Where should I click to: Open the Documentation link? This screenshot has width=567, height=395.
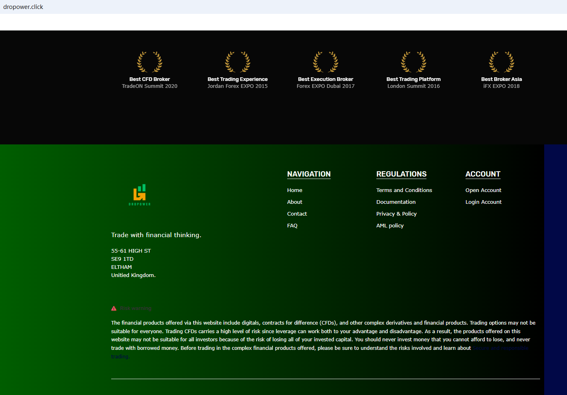click(x=396, y=202)
